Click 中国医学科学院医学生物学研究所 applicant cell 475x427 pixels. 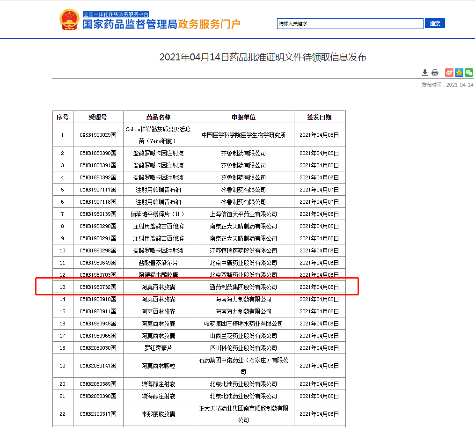click(243, 135)
